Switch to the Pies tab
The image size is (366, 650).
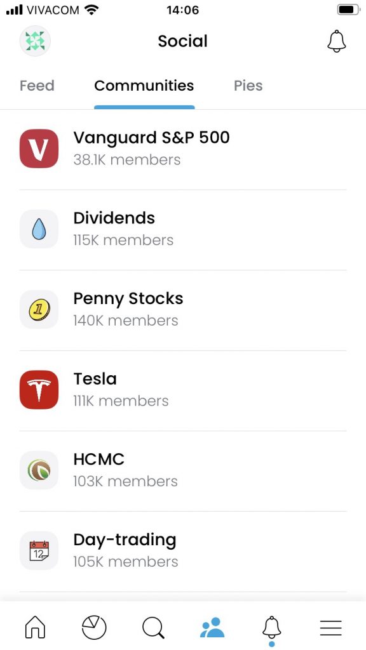click(x=248, y=86)
